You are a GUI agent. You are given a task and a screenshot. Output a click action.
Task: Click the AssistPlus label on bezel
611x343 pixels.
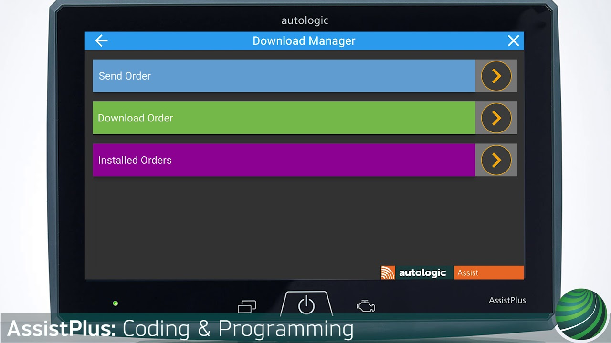pyautogui.click(x=507, y=300)
